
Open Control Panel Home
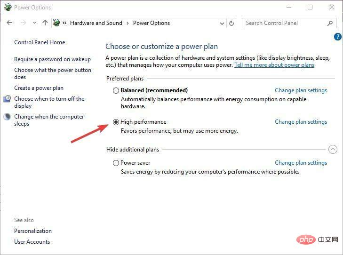(x=40, y=42)
